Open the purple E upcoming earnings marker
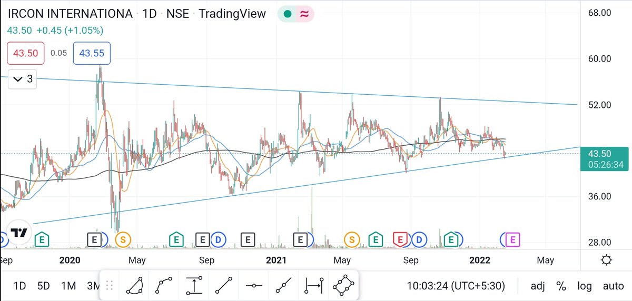632x301 pixels. pos(512,239)
